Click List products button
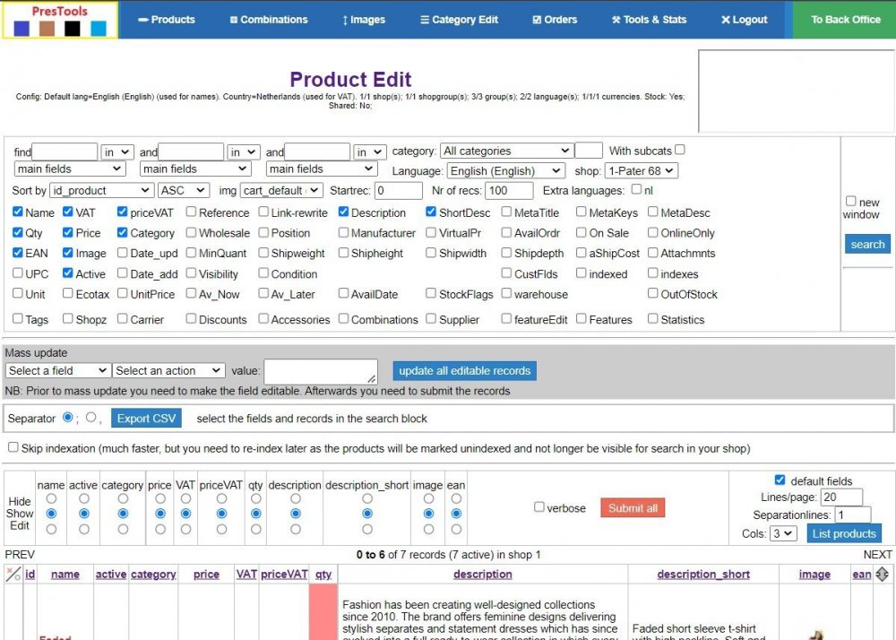The width and height of the screenshot is (896, 640). click(844, 533)
